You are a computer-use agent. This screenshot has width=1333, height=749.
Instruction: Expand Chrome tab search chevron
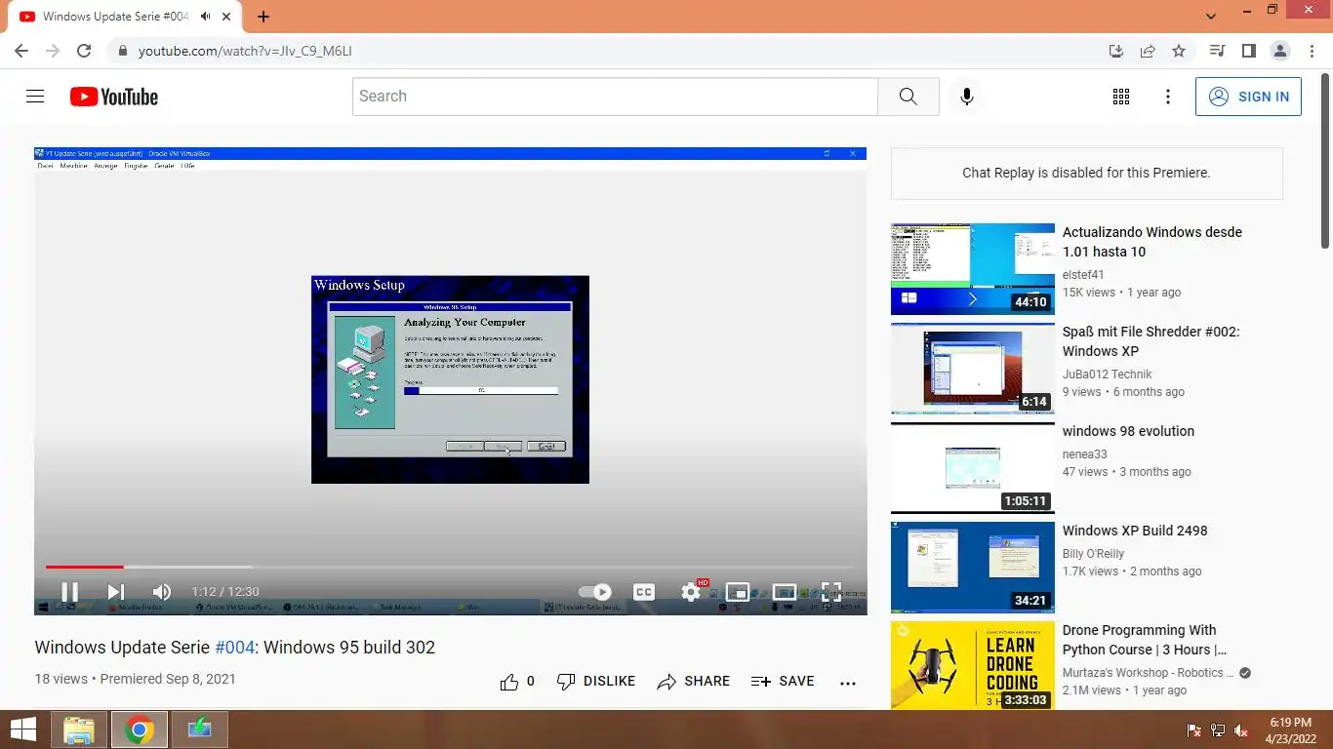coord(1211,17)
